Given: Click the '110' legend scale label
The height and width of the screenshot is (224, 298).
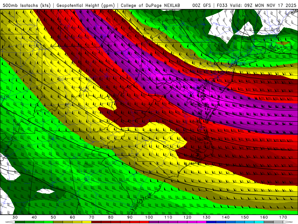Looking at the screenshot, I should click(168, 217).
